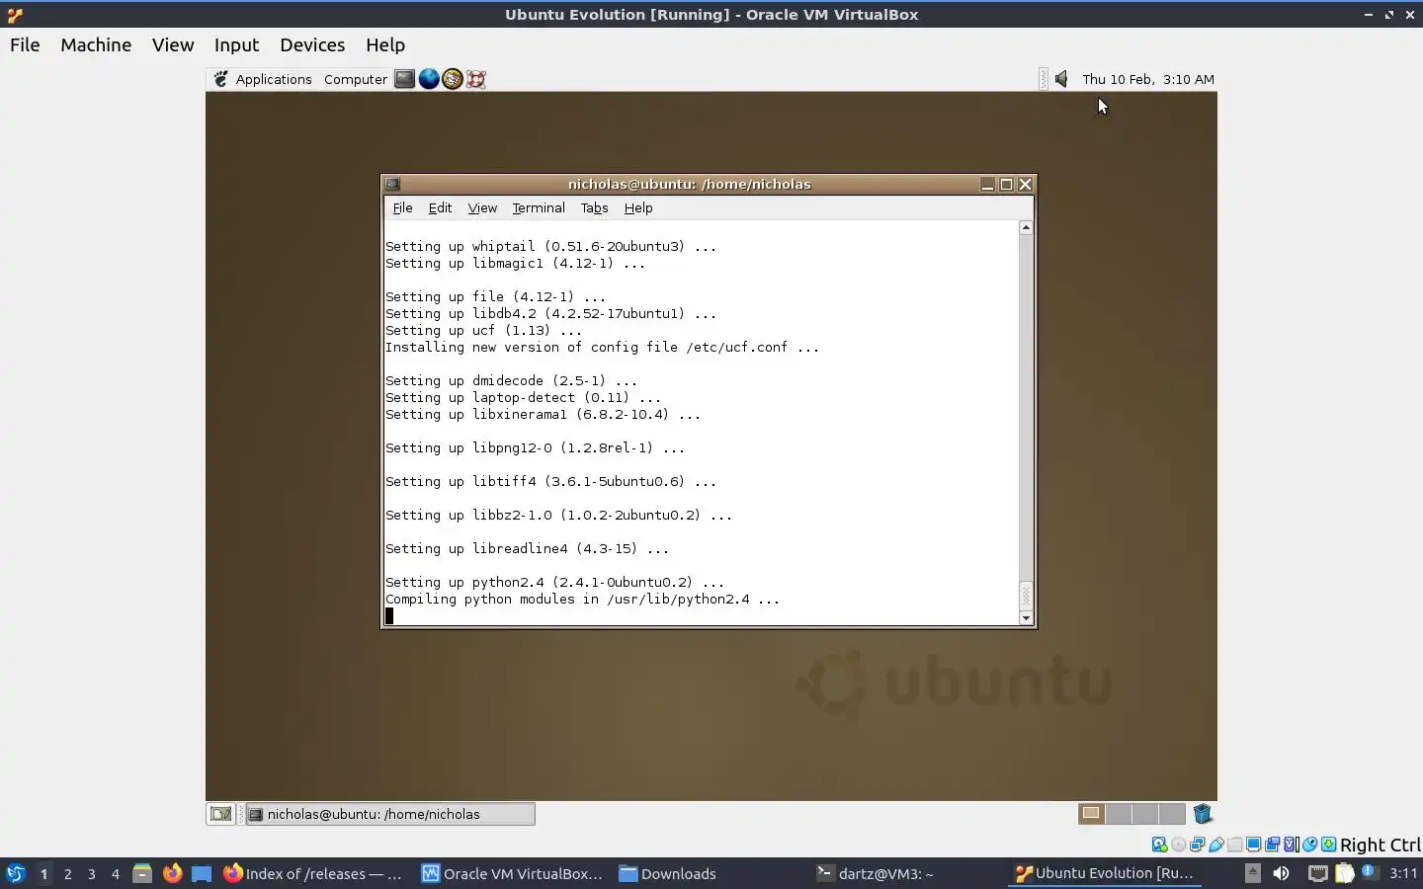Select nicholas@ubuntu task in guest window list
The image size is (1423, 889).
[390, 814]
